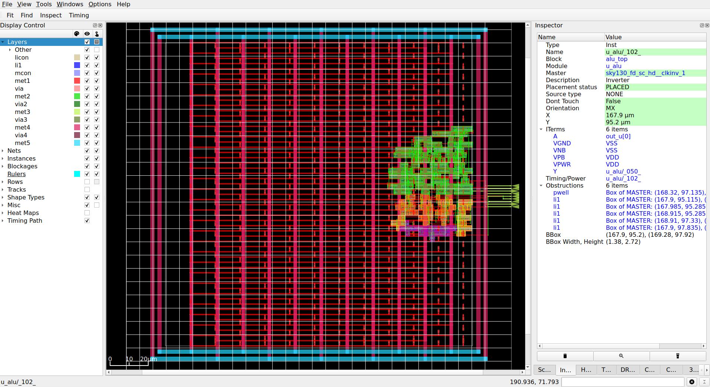Image resolution: width=710 pixels, height=387 pixels.
Task: Open the Tools menu
Action: coord(44,4)
